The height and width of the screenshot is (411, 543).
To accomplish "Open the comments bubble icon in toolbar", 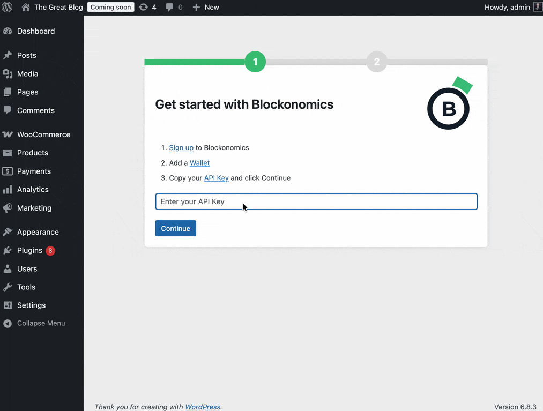I will (x=170, y=8).
